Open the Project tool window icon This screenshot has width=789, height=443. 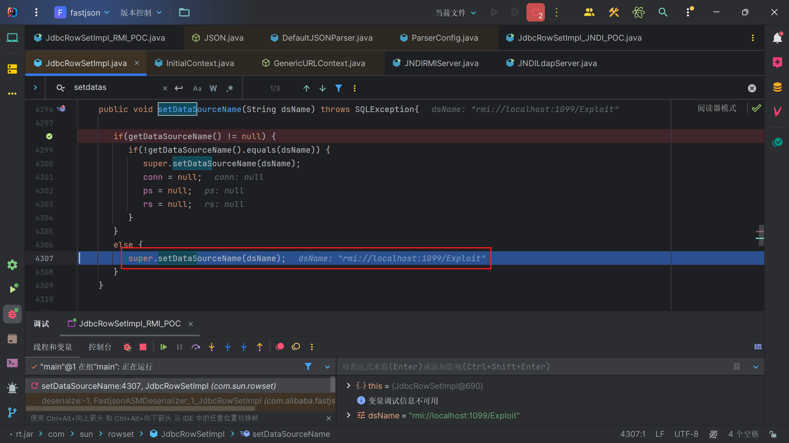12,38
